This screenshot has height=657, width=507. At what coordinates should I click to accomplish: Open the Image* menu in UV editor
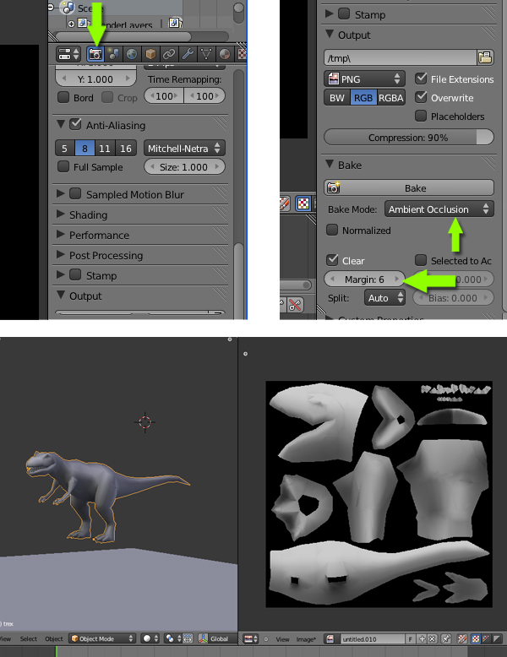(x=306, y=639)
